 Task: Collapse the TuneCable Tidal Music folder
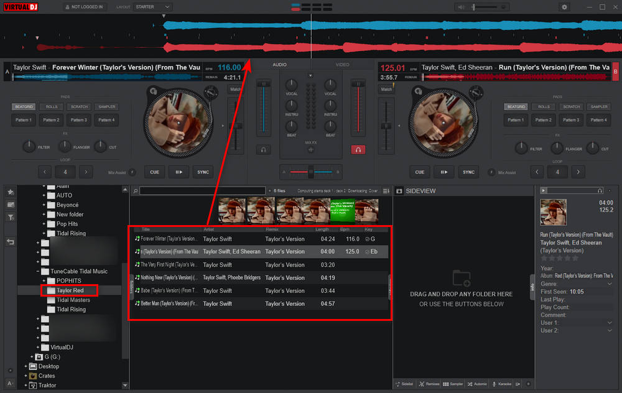pos(38,271)
